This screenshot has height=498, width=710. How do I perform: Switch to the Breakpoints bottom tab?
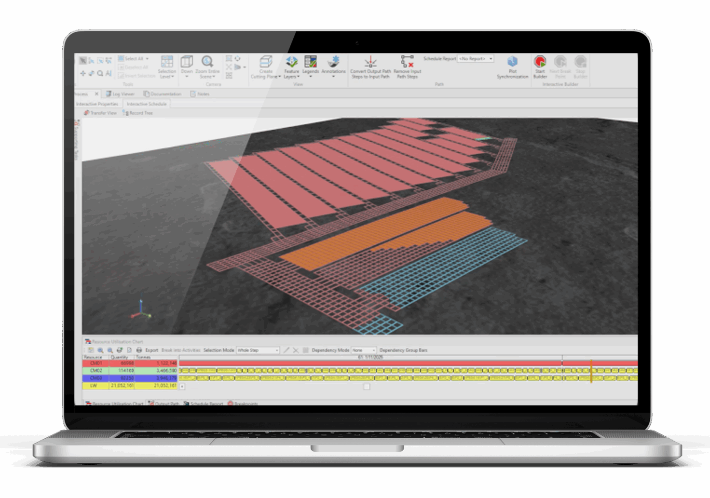(243, 404)
